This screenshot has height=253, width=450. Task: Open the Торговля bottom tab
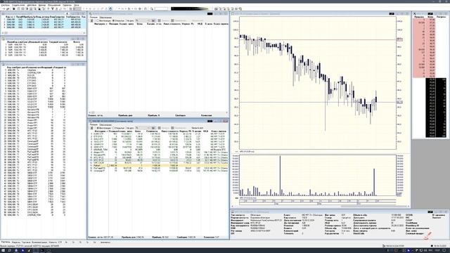tap(26, 242)
